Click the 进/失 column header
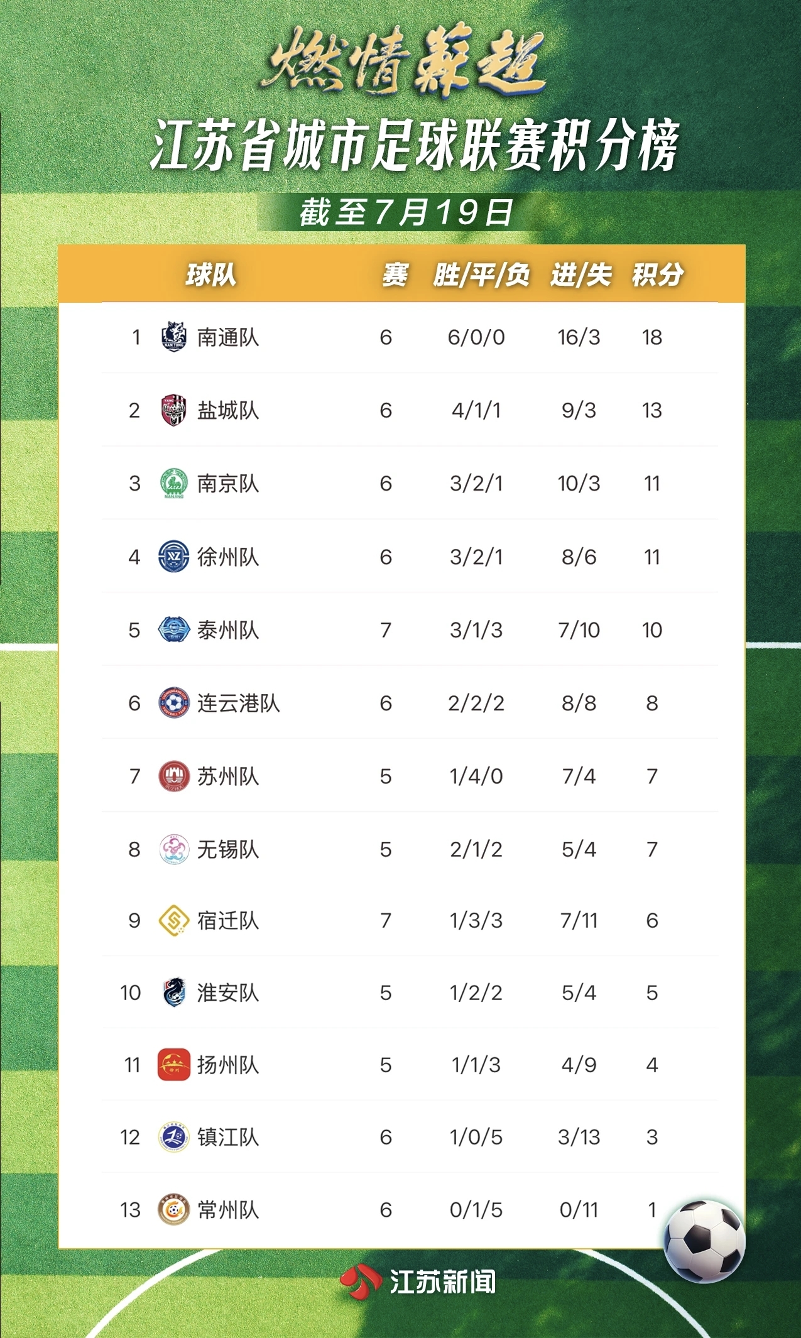This screenshot has width=801, height=1338. tap(580, 275)
